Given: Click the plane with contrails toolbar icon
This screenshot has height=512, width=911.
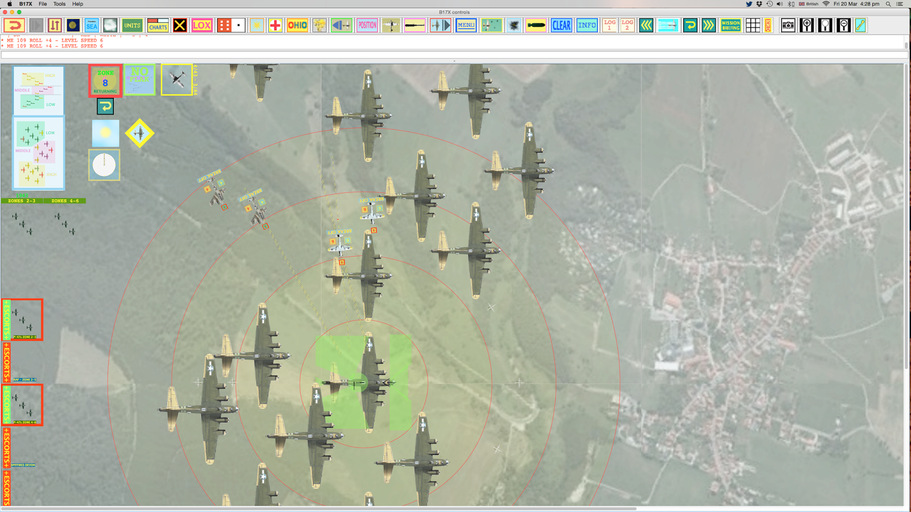Looking at the screenshot, I should (668, 25).
